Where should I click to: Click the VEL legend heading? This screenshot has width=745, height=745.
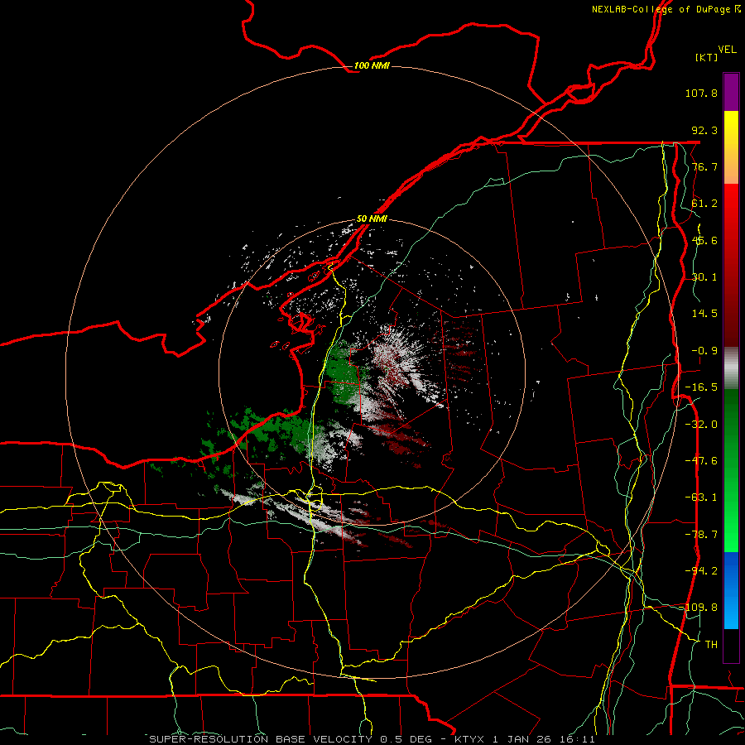[727, 50]
